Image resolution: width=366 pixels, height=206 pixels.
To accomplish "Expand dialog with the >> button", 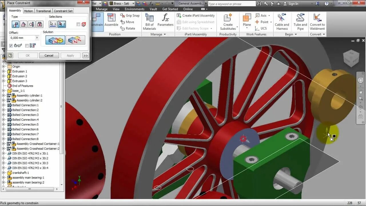I will (x=85, y=56).
